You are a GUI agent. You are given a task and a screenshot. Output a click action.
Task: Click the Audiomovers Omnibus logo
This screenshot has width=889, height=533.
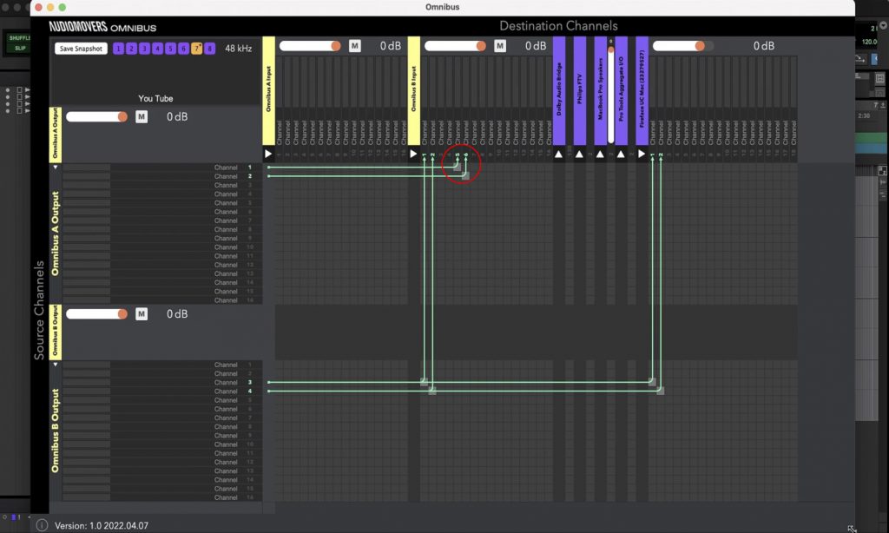coord(102,27)
